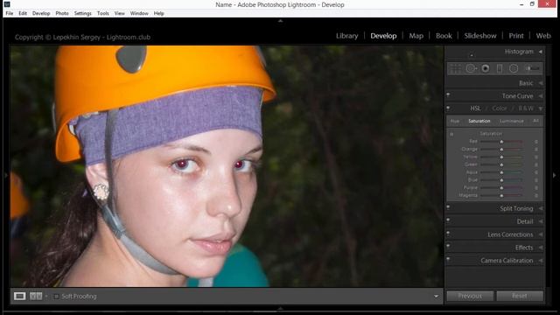Click the Loupe view icon in toolbar

tap(19, 296)
